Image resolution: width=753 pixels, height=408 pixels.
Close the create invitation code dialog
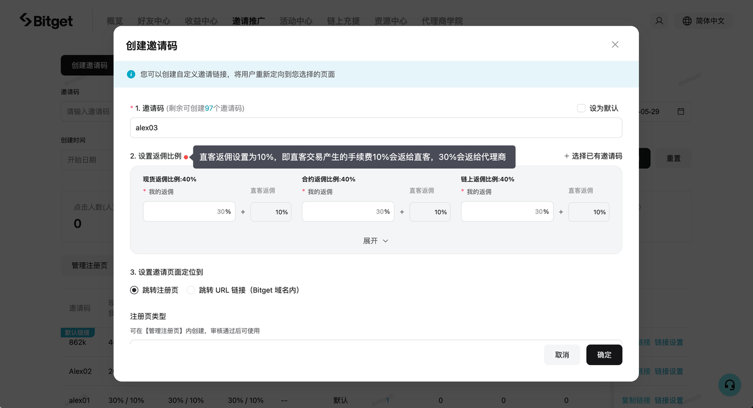(615, 45)
